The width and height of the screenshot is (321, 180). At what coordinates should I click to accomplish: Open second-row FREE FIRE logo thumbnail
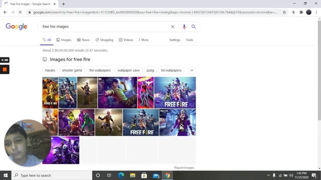(141, 122)
